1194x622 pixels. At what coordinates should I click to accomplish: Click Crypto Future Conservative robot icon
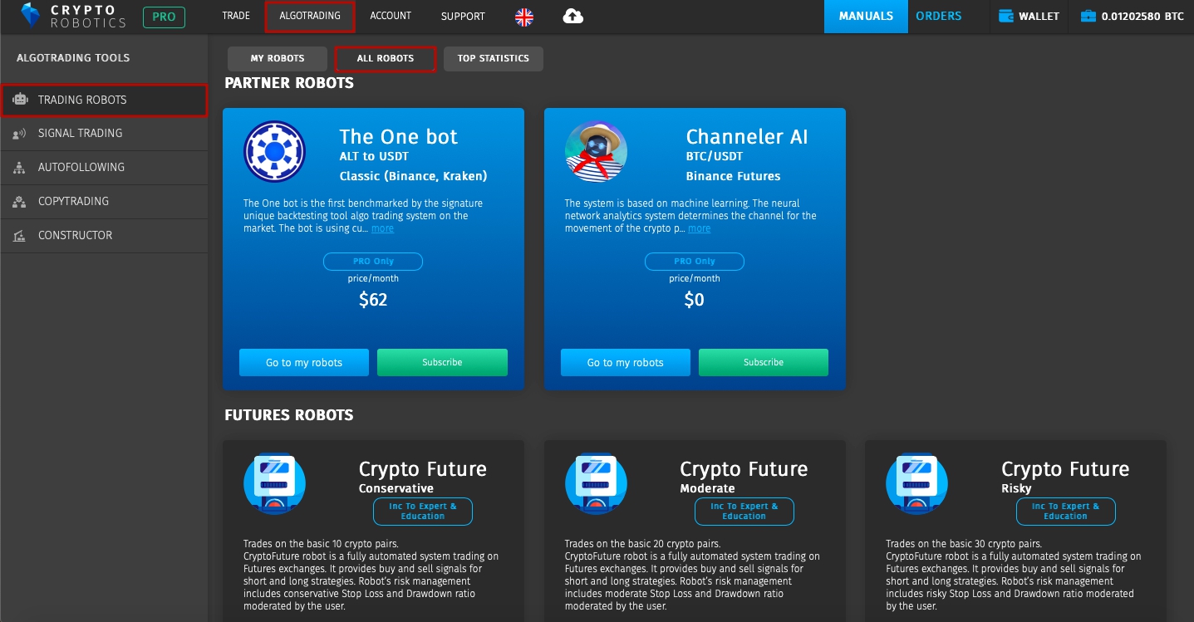(274, 484)
